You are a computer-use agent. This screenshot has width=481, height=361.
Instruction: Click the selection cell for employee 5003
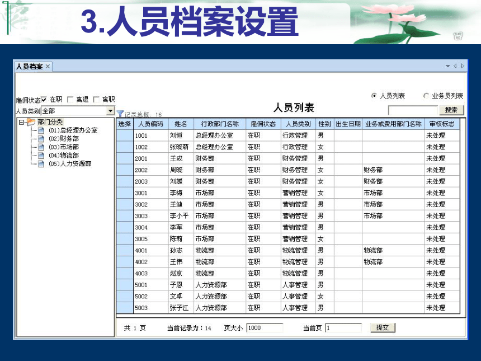point(125,308)
